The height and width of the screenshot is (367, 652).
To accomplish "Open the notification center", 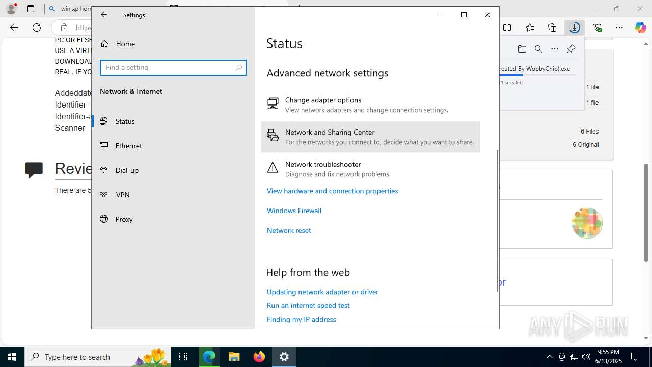I will [x=636, y=357].
